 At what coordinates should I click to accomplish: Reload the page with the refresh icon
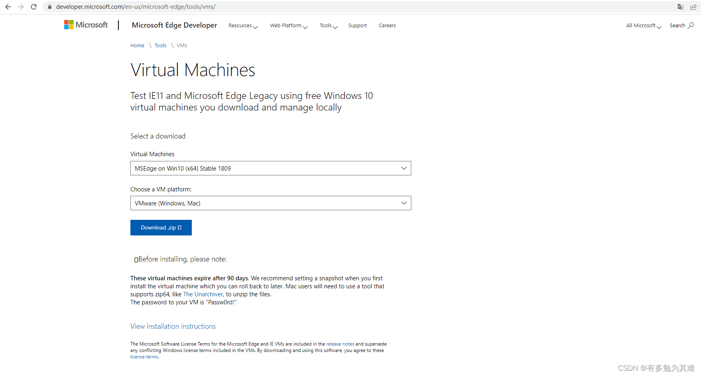point(34,7)
